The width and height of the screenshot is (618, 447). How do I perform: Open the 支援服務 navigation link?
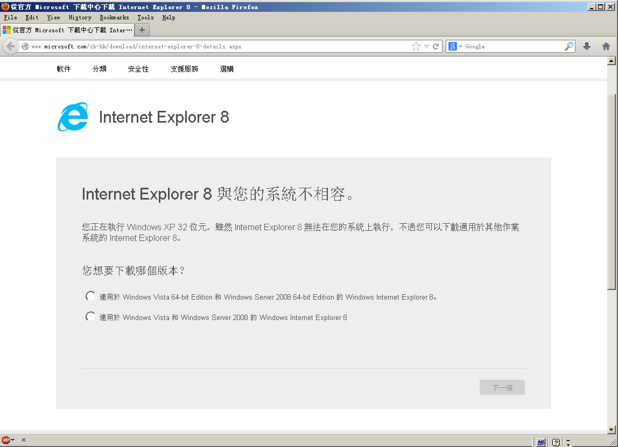(185, 69)
